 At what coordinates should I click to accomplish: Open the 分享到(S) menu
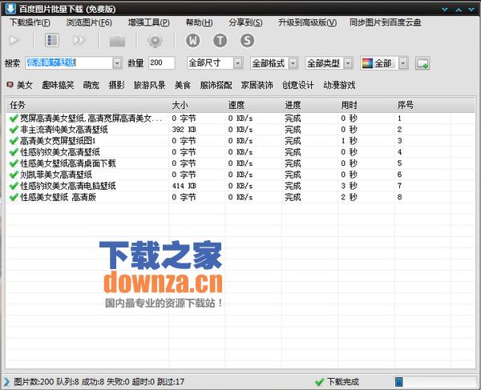pyautogui.click(x=245, y=22)
